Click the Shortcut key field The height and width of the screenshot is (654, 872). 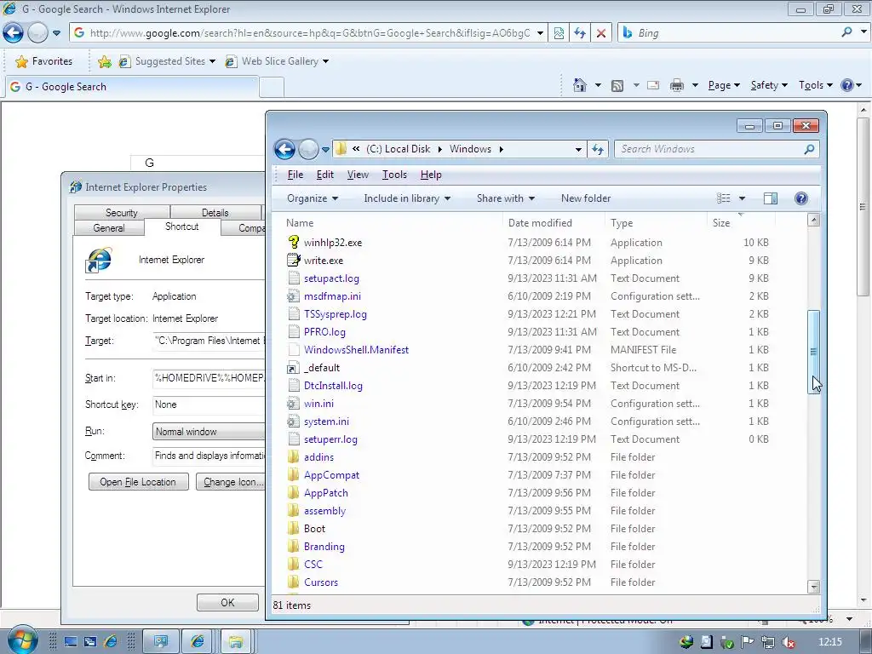click(209, 404)
